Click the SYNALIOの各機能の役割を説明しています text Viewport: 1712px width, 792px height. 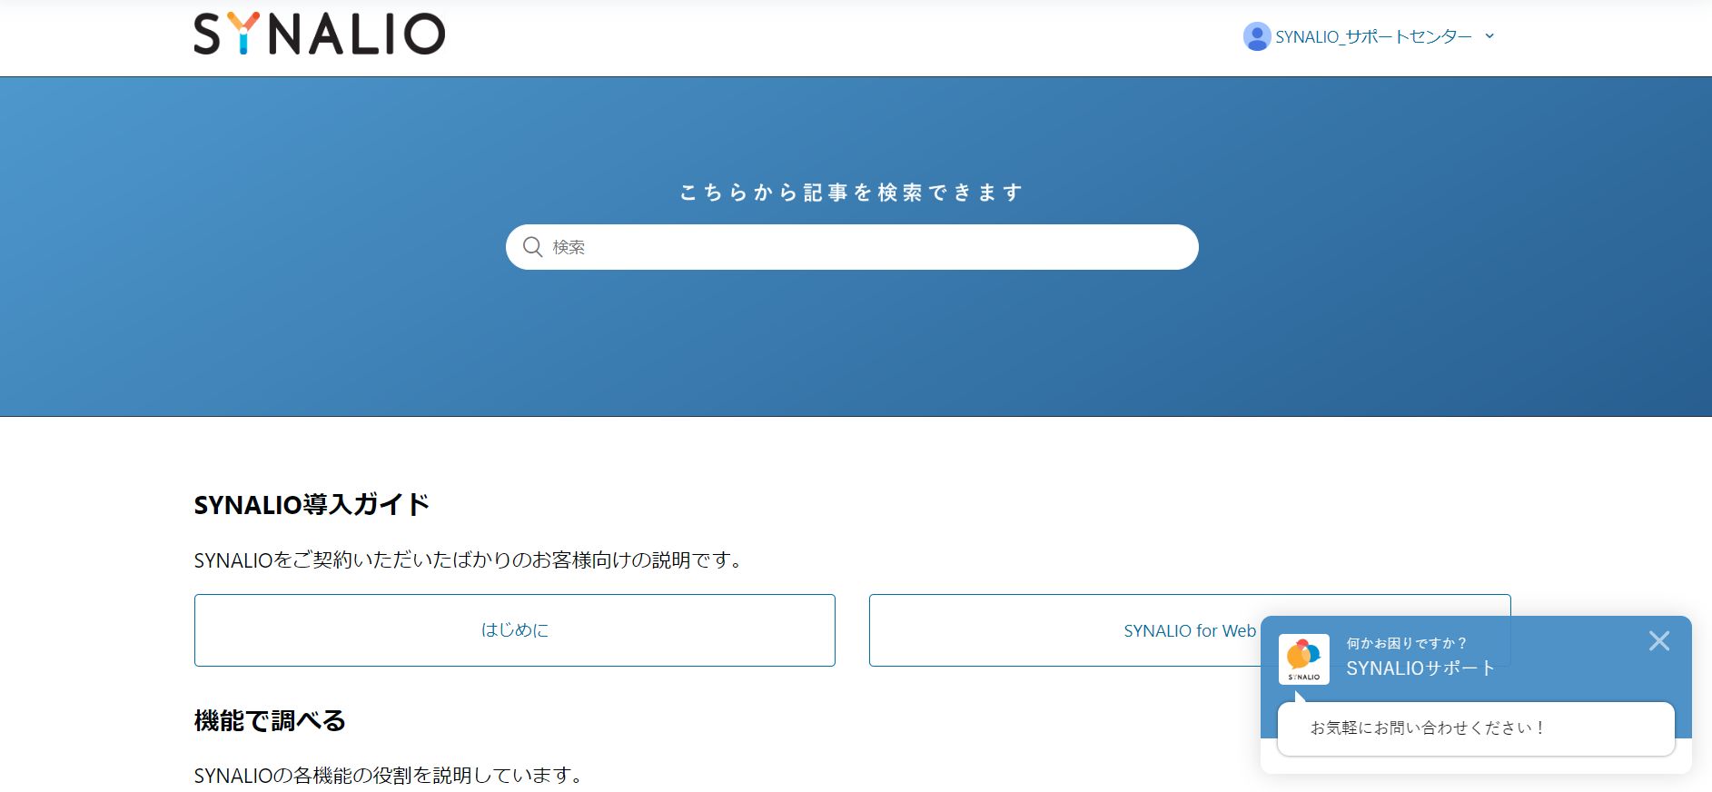click(389, 776)
